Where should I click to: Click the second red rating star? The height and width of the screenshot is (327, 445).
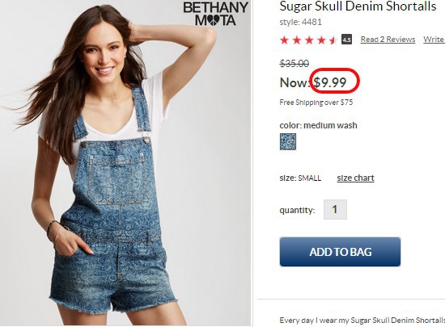click(297, 40)
